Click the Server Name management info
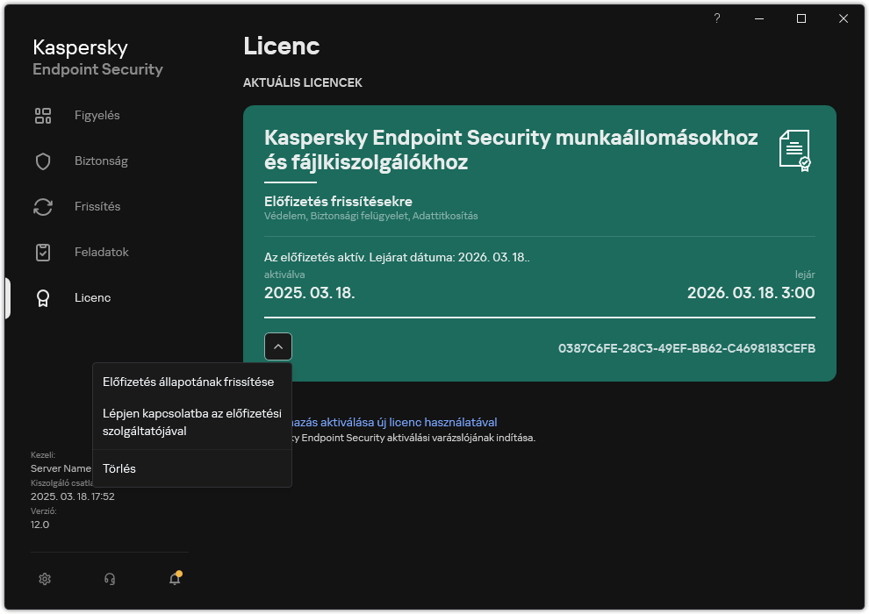 coord(60,468)
